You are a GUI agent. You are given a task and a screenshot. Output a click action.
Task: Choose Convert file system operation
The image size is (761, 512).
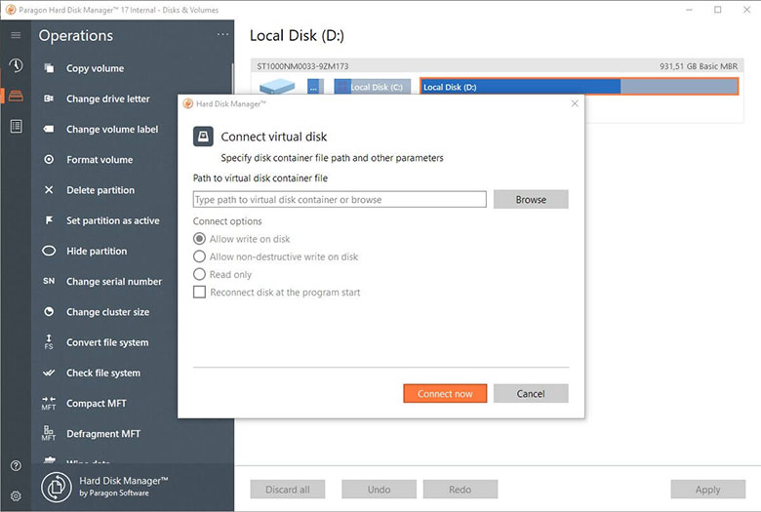[x=107, y=342]
